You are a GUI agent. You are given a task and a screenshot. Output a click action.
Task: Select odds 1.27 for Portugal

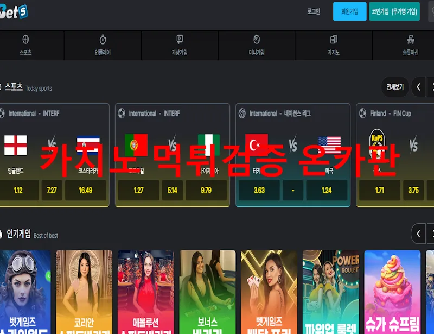pyautogui.click(x=138, y=190)
